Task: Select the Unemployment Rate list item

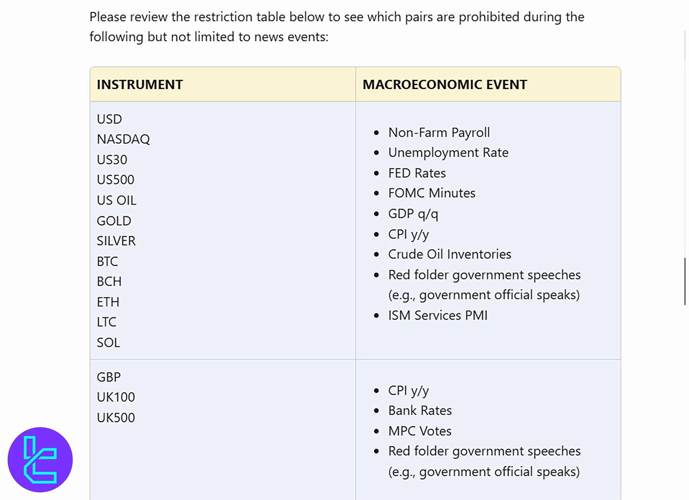Action: 448,152
